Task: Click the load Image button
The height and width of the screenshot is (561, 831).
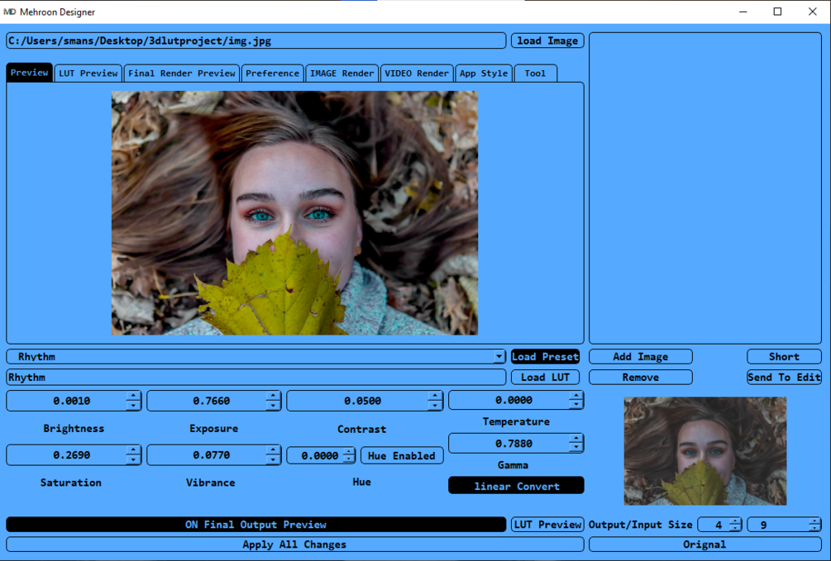Action: pyautogui.click(x=547, y=40)
